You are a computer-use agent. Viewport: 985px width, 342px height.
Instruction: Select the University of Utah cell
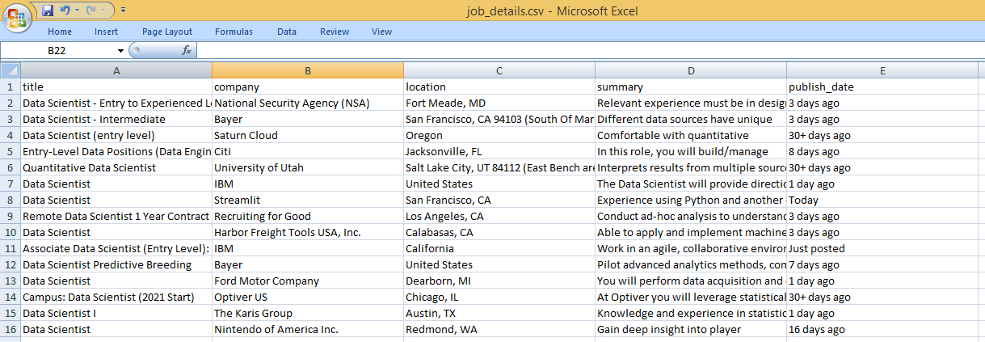point(307,167)
